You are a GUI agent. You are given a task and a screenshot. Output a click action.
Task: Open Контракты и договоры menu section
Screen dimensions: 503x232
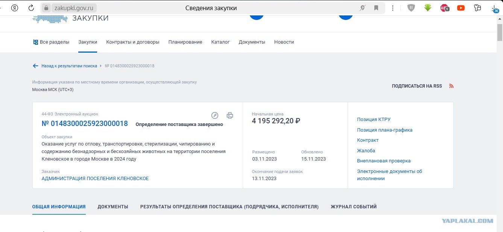click(133, 42)
